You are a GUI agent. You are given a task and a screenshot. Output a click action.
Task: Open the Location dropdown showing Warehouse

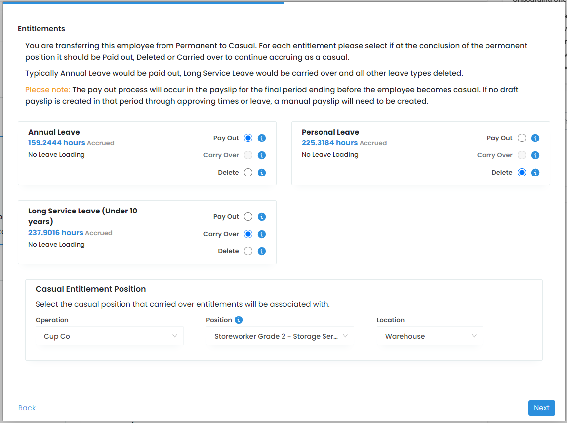tap(429, 336)
